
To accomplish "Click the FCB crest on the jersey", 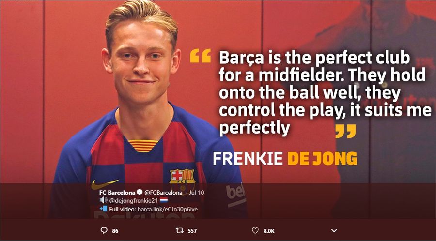I will pyautogui.click(x=182, y=177).
